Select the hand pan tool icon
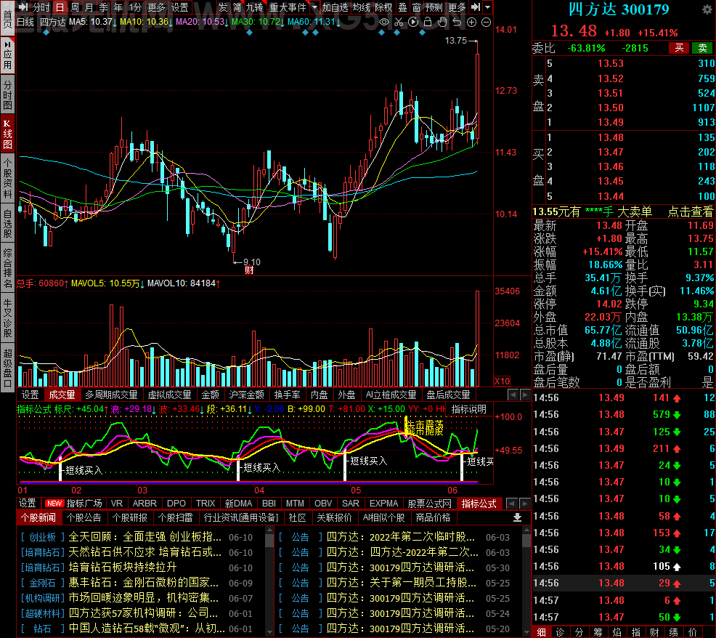The width and height of the screenshot is (716, 638). 442,22
